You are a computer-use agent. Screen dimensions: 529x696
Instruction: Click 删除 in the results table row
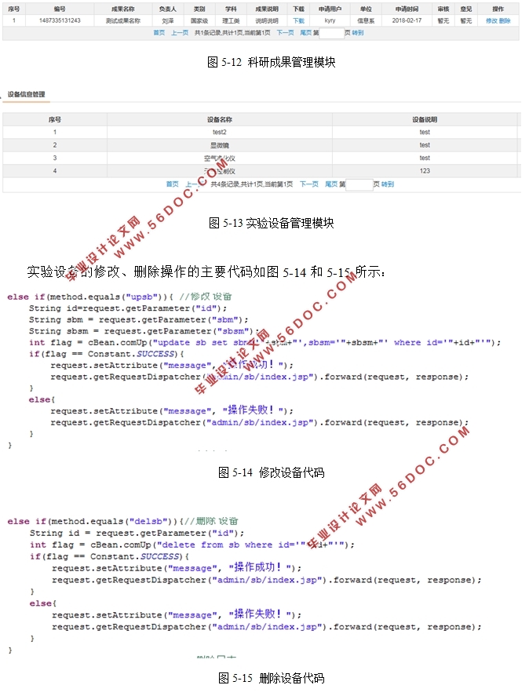point(505,21)
